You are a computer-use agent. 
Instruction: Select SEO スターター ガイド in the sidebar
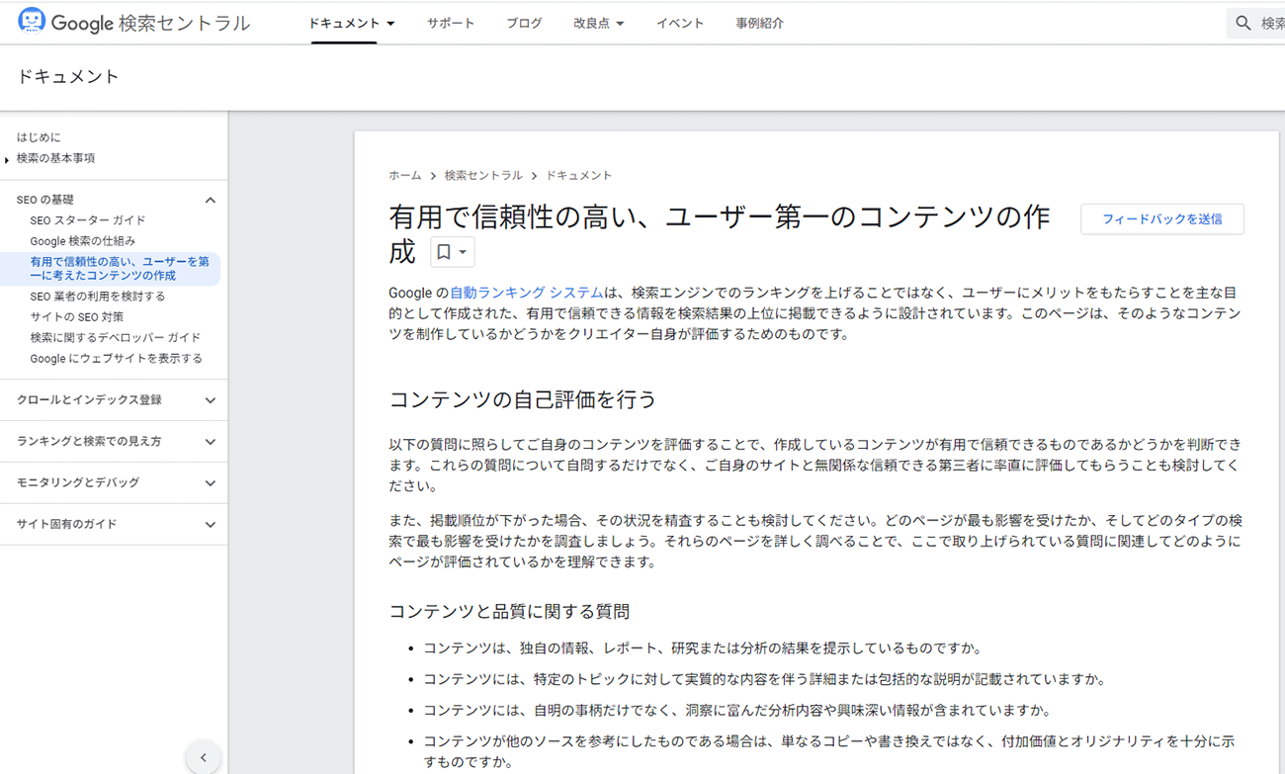(88, 220)
